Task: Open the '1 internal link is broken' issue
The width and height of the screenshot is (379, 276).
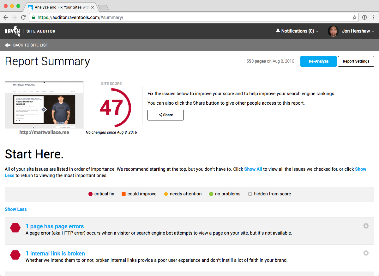Action: [x=55, y=254]
